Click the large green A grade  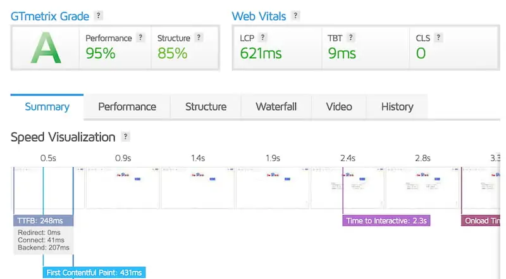46,47
